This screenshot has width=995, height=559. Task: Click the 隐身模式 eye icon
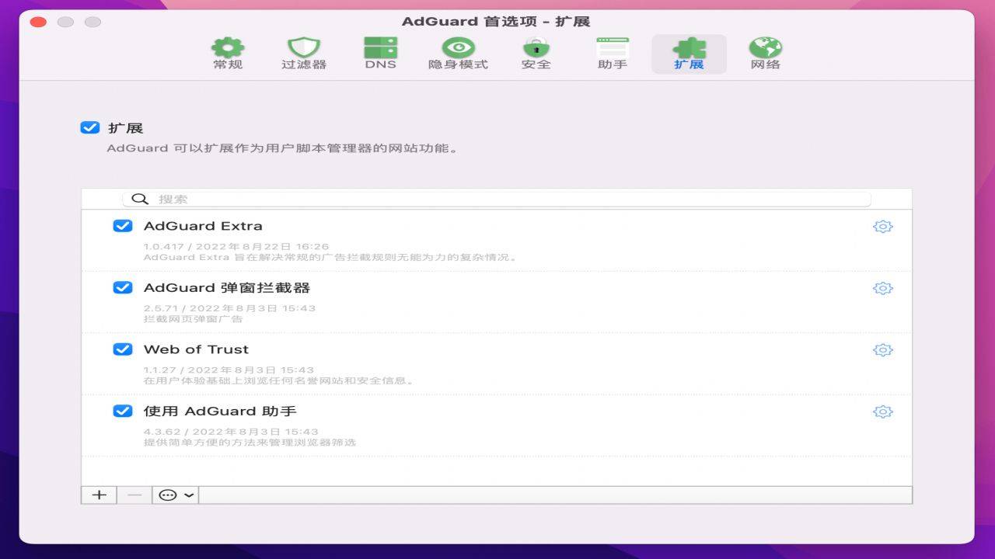(457, 47)
